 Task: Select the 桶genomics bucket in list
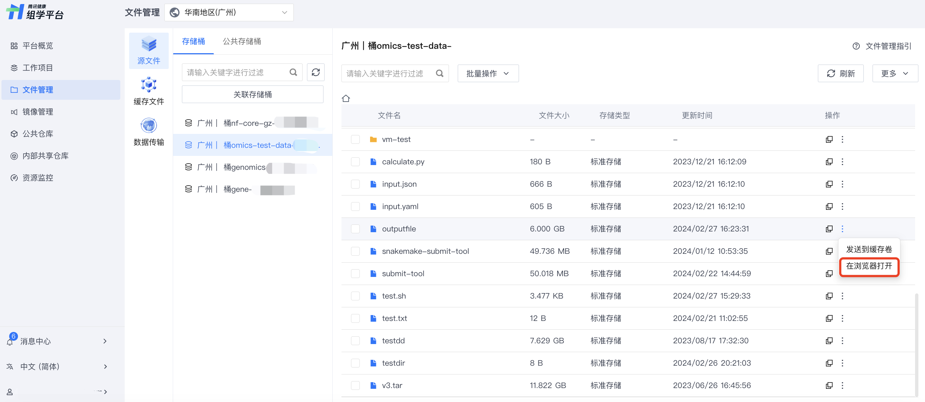[244, 167]
